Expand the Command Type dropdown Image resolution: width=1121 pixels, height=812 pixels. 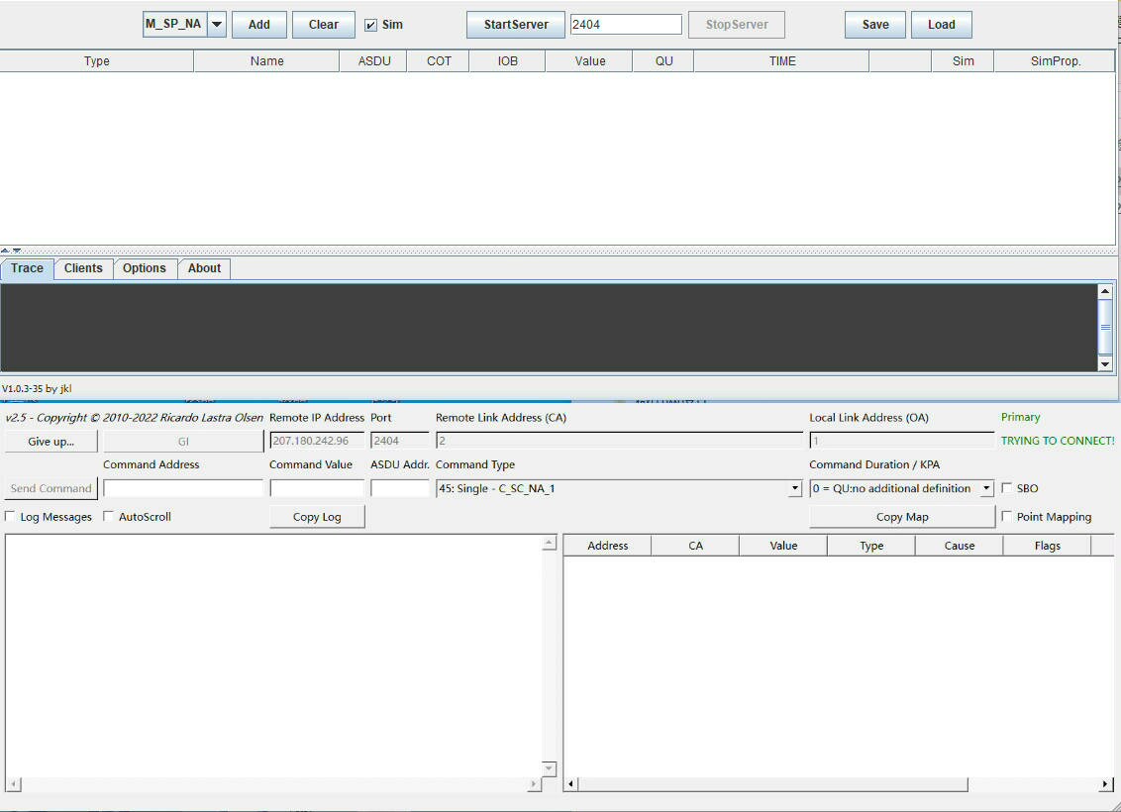coord(794,489)
